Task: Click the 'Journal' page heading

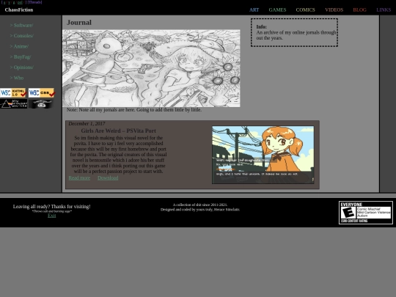Action: click(79, 23)
